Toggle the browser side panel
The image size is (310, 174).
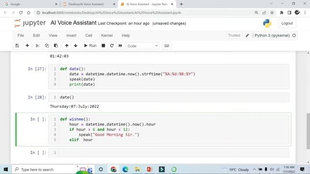click(290, 13)
